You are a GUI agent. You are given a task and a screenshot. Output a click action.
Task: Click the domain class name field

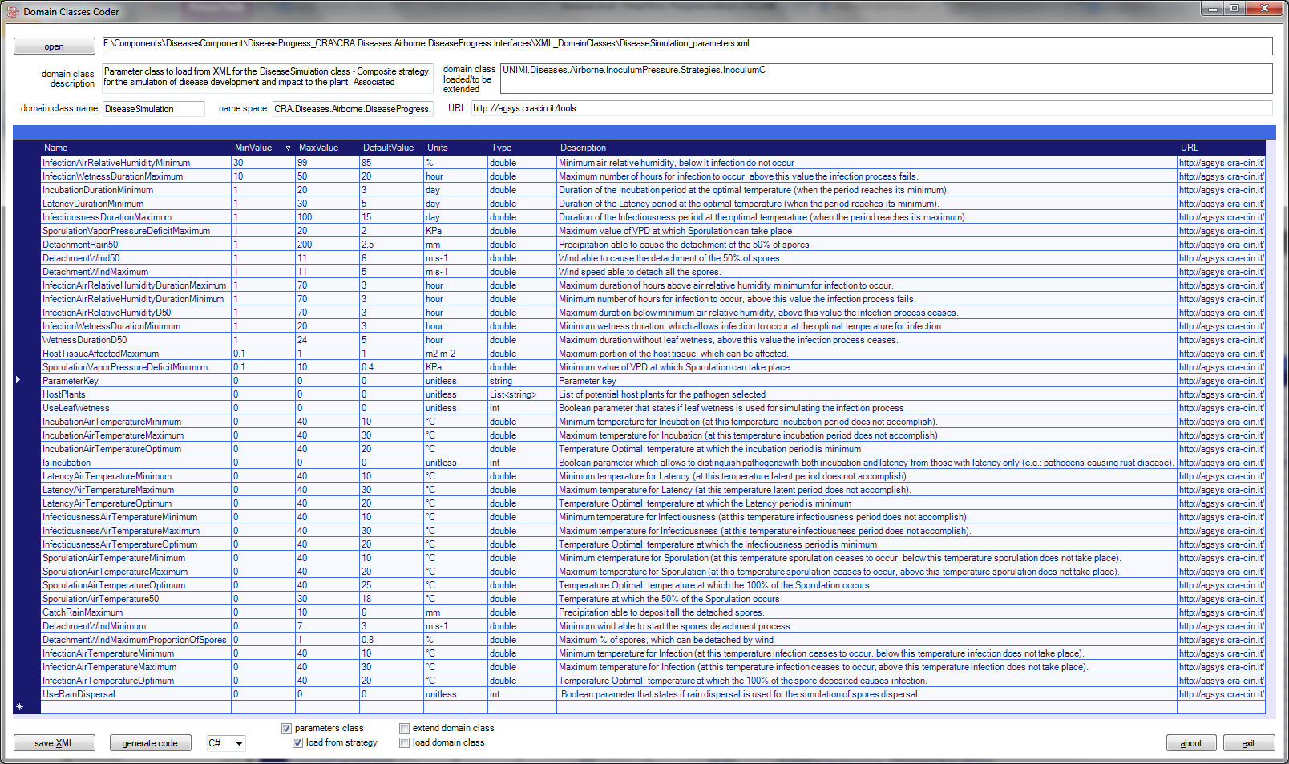(x=153, y=109)
